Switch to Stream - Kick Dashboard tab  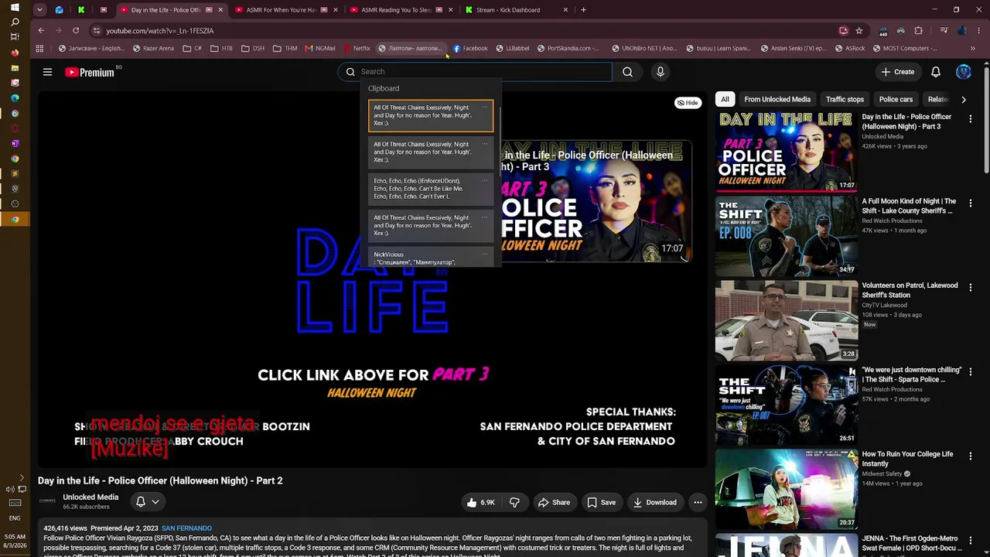click(x=517, y=10)
